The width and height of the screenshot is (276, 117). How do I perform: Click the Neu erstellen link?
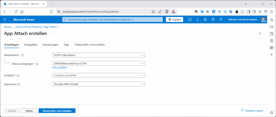(60, 67)
